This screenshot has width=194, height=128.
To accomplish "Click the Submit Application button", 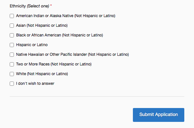I will (158, 115).
